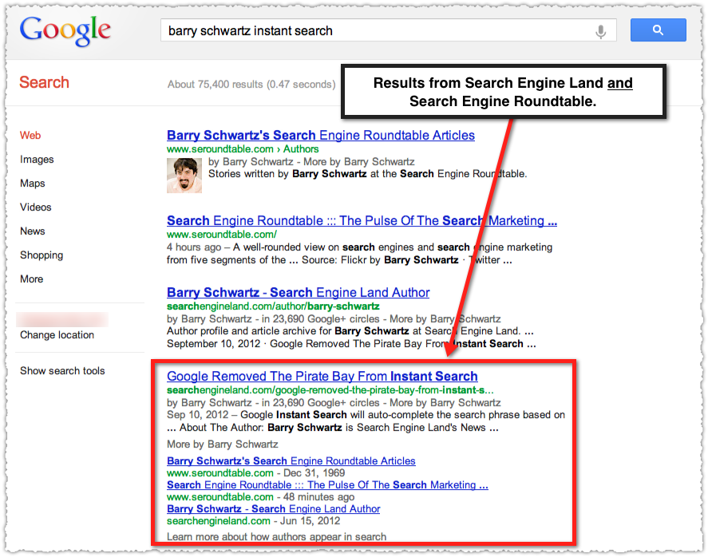The width and height of the screenshot is (708, 557).
Task: Open nested Barry Schwartz - Search Engine Land Author link
Action: coord(273,508)
